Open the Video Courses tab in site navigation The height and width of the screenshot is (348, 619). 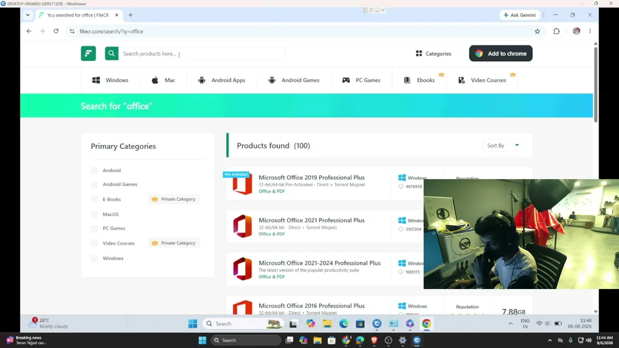(x=482, y=80)
